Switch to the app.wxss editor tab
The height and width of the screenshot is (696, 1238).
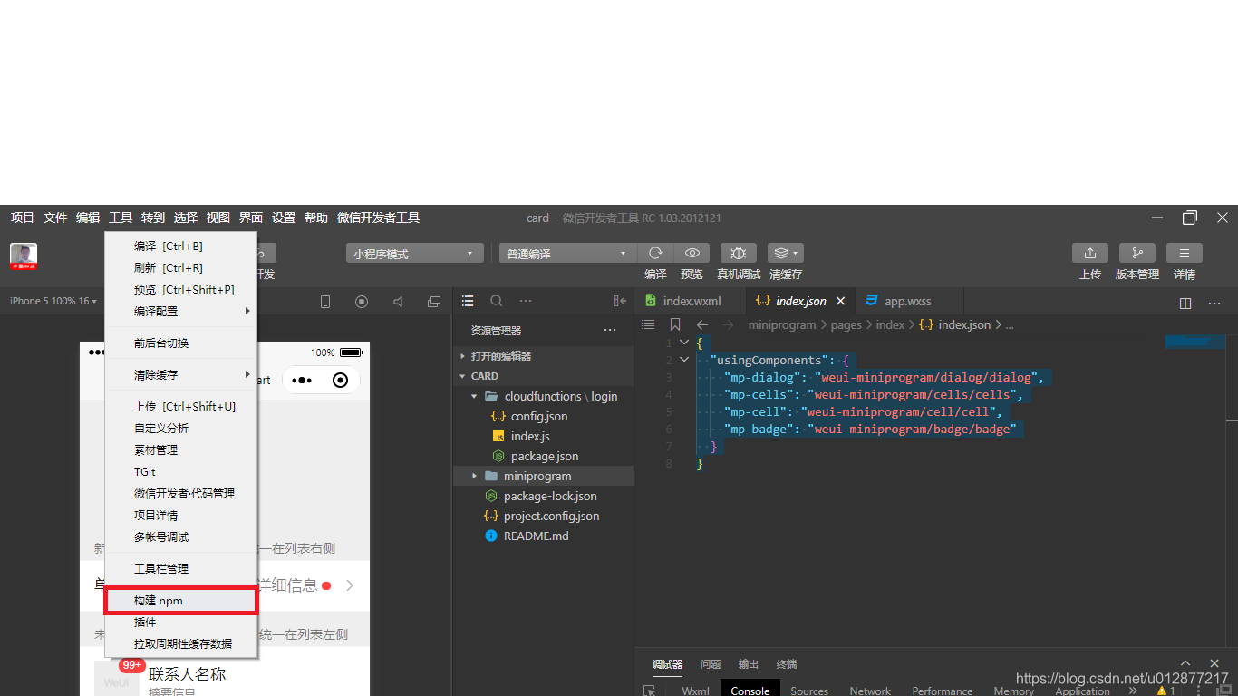(x=906, y=301)
